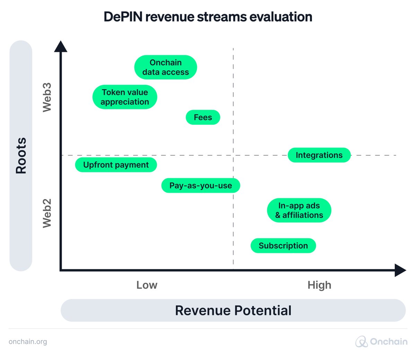Image resolution: width=416 pixels, height=356 pixels.
Task: Click the Onchain logo icon in footer
Action: coord(361,342)
